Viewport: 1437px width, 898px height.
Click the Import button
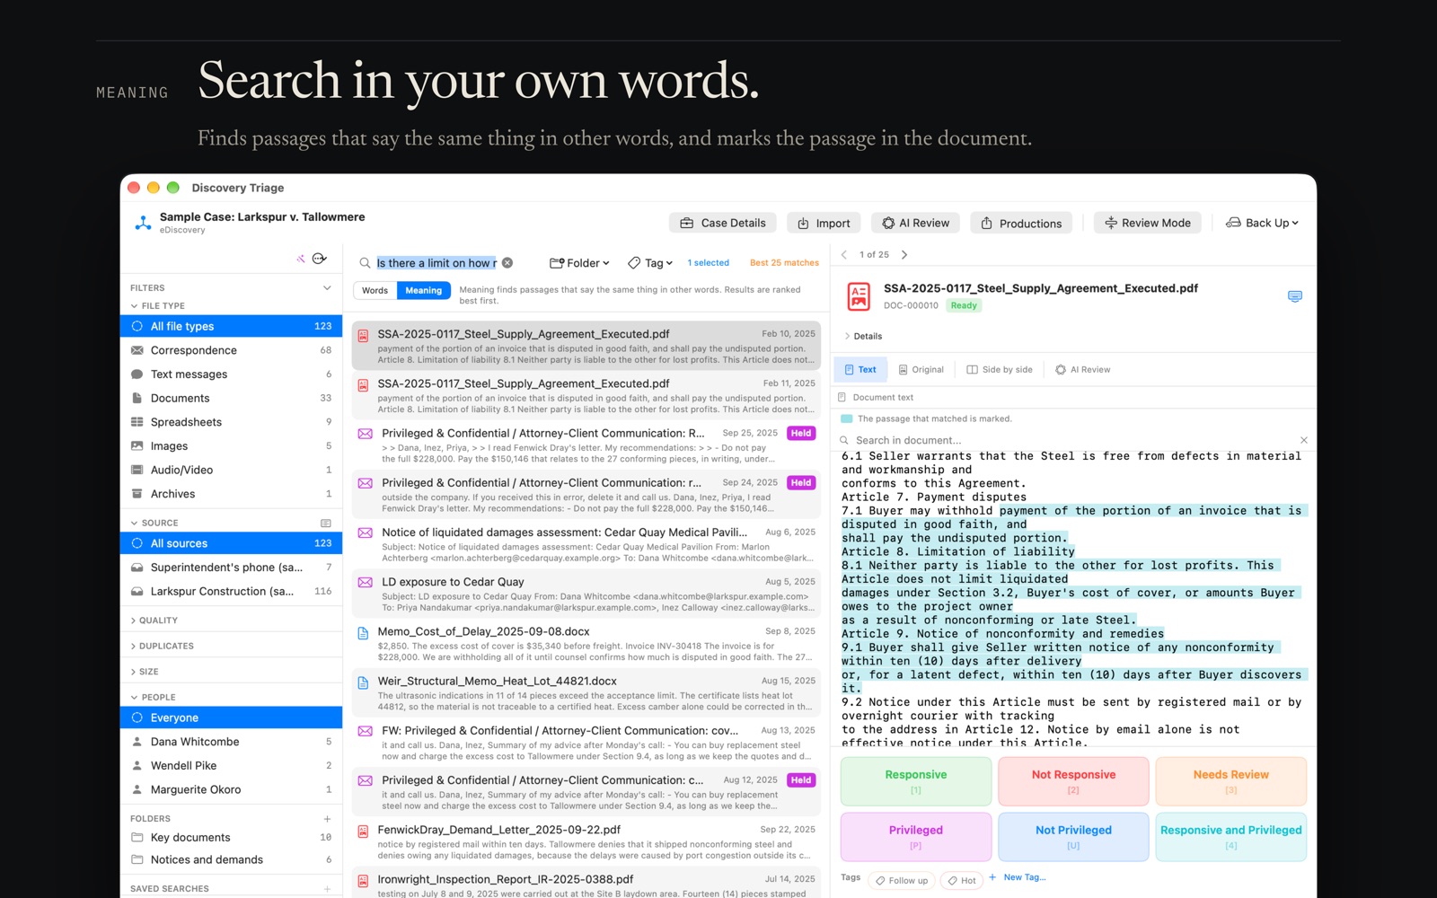[x=824, y=223]
